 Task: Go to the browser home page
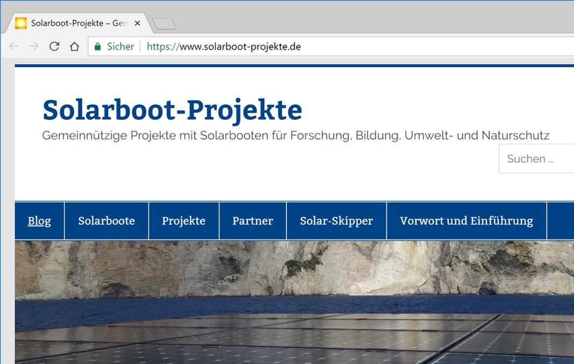(74, 47)
